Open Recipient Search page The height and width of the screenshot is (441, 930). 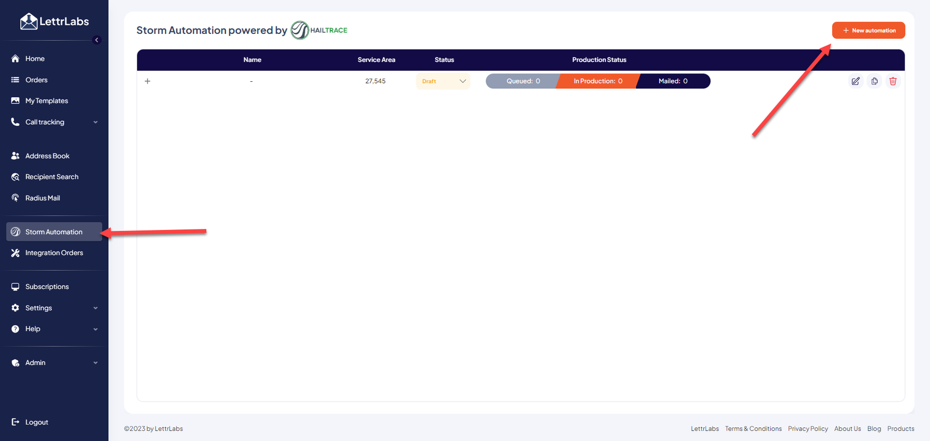(x=52, y=177)
